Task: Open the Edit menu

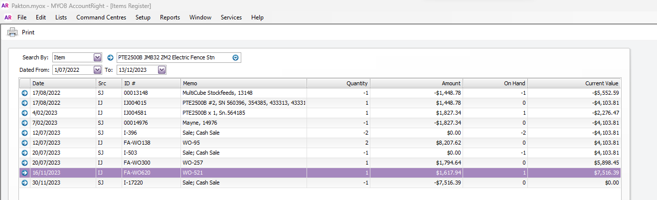Action: click(41, 17)
